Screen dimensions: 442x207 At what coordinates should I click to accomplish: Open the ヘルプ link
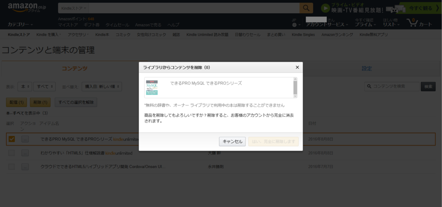(173, 25)
